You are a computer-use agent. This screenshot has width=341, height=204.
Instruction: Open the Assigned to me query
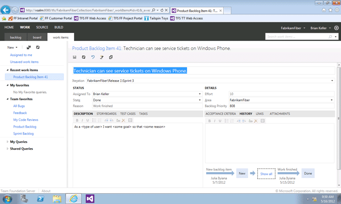[x=21, y=55]
